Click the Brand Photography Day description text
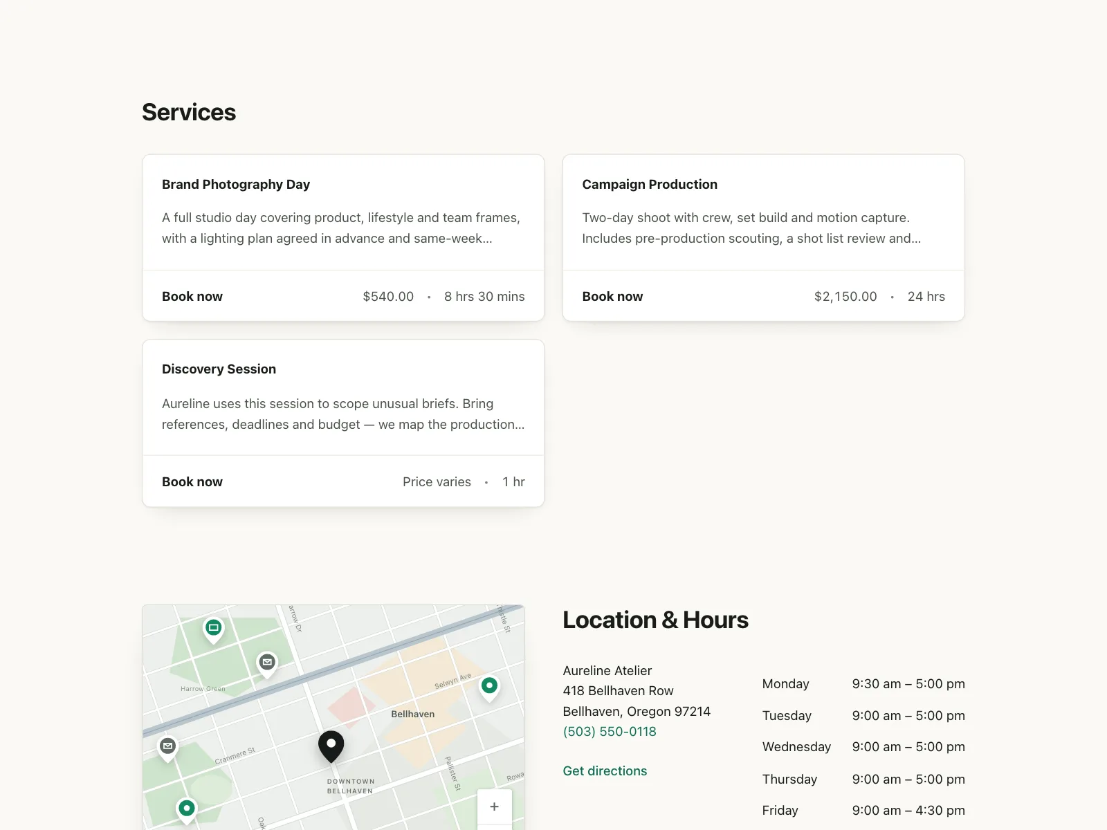Image resolution: width=1107 pixels, height=830 pixels. (x=342, y=228)
